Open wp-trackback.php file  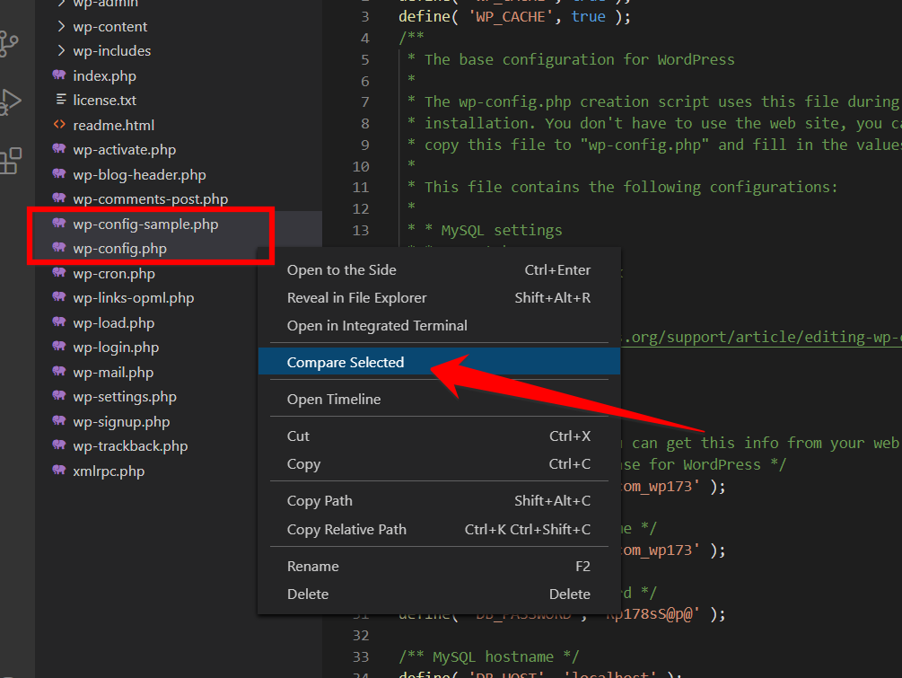[130, 446]
